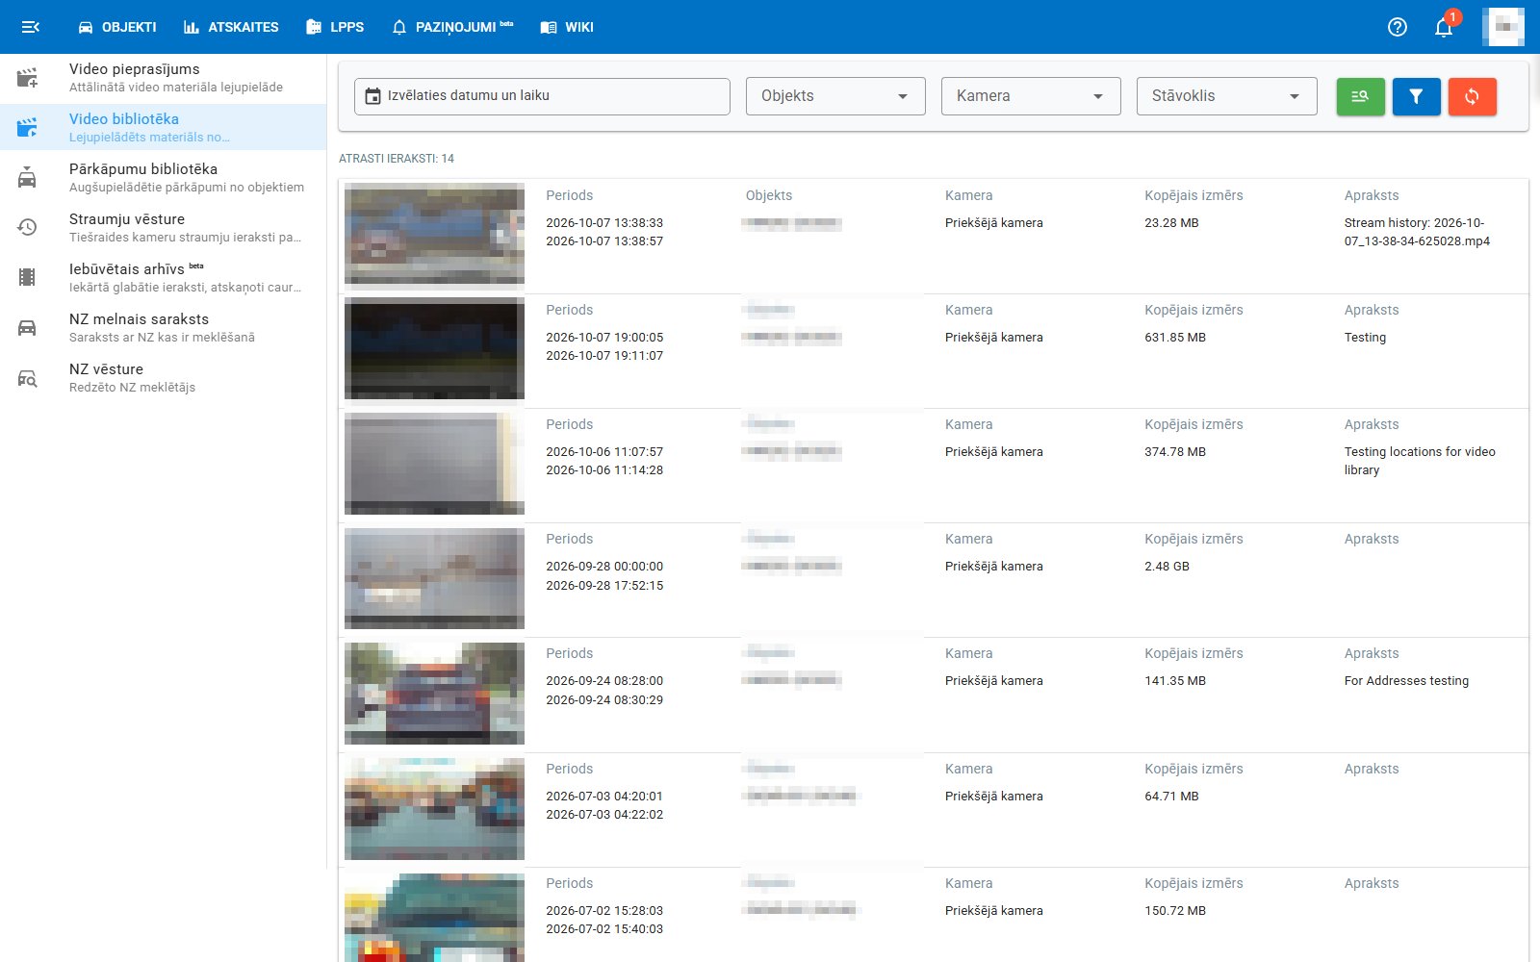Click the '2026-09-28 00:00:00' period start

pos(604,567)
